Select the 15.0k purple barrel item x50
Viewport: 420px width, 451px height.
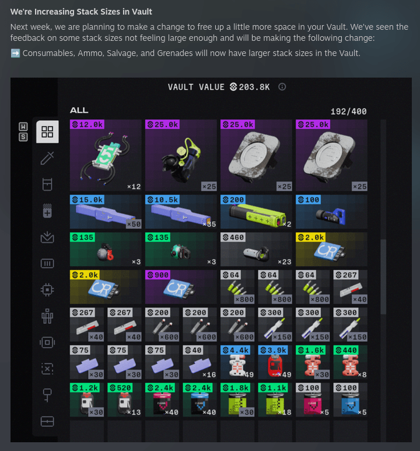point(106,212)
